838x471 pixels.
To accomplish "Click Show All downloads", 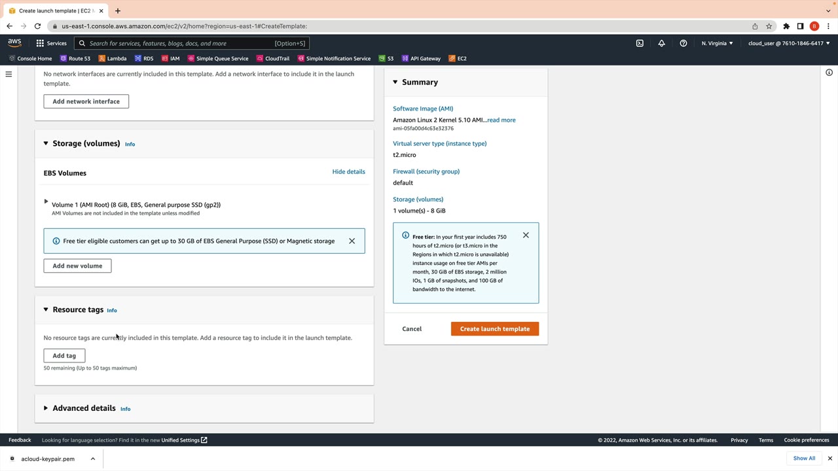I will pyautogui.click(x=804, y=459).
